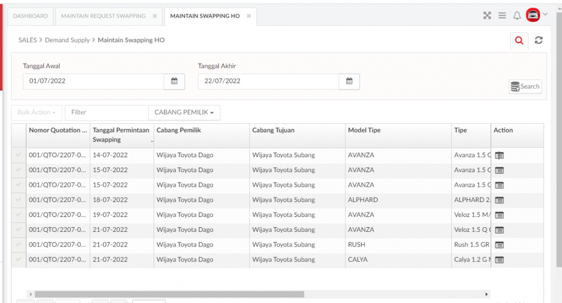562x303 pixels.
Task: Open calendar picker for Tanggal Akhir
Action: [349, 81]
